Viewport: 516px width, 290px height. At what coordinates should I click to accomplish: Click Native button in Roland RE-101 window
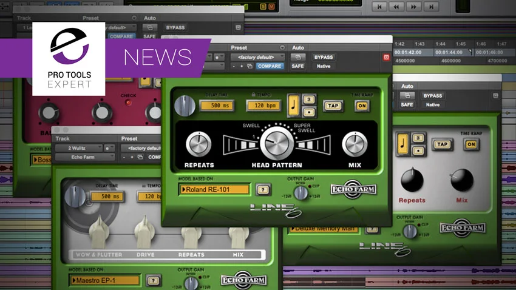pyautogui.click(x=324, y=66)
